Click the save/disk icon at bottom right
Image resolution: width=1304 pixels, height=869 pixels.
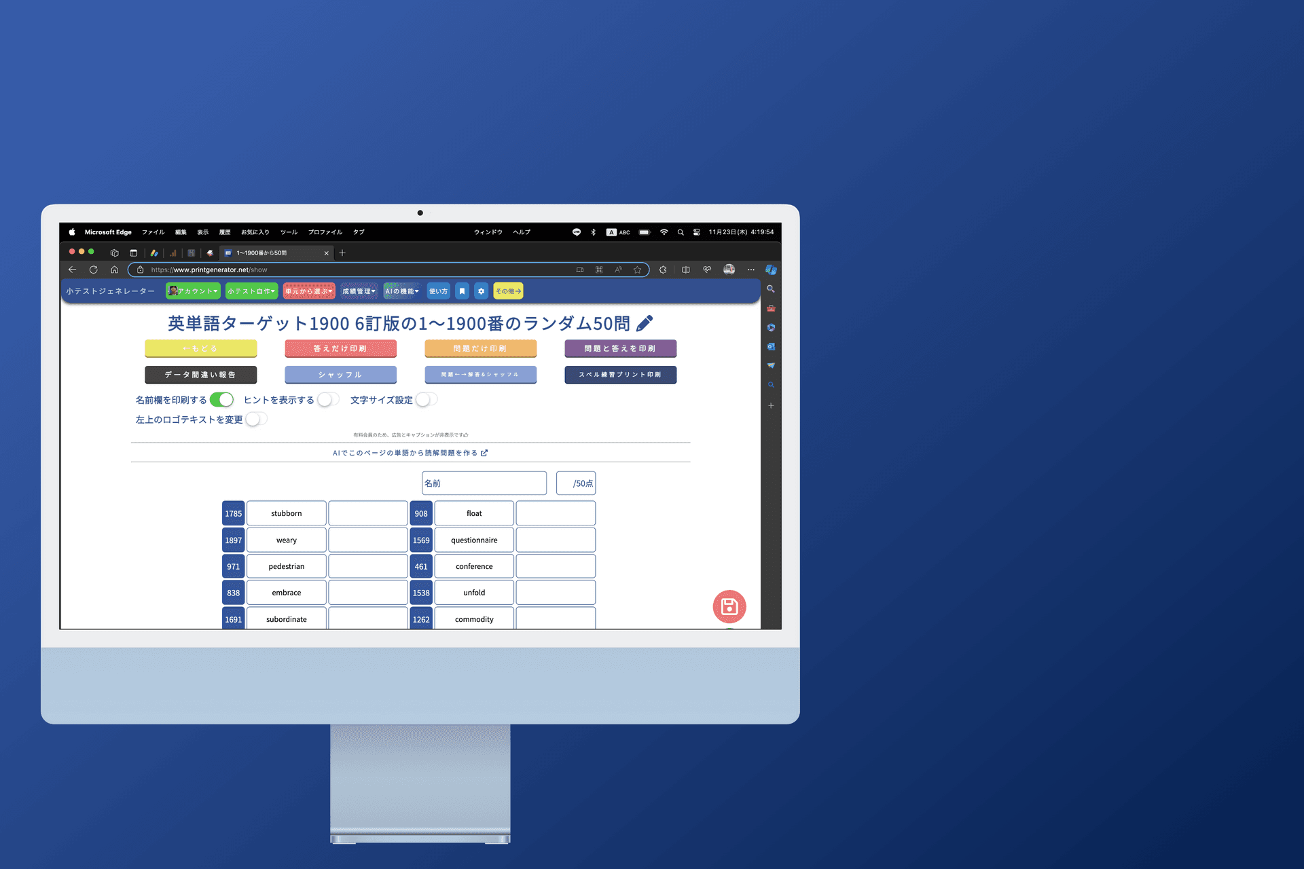point(729,607)
